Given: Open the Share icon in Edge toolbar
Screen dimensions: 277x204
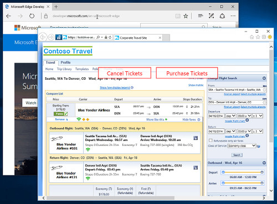Looking at the screenshot, I should [x=222, y=16].
